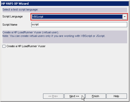Click the empty title bar space right of 'Wizard'
The height and width of the screenshot is (102, 130).
[79, 4]
